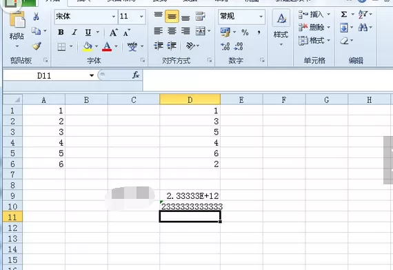Select the Format Painter brush

click(x=37, y=46)
